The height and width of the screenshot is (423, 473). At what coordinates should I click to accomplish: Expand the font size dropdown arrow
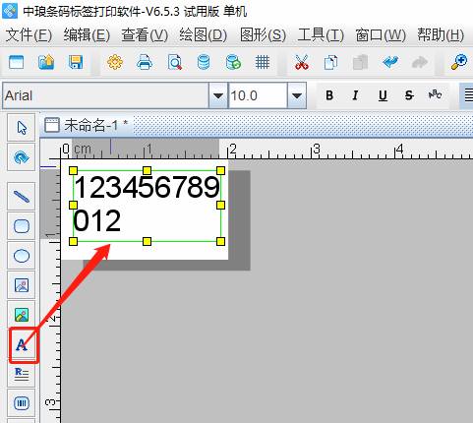(297, 95)
